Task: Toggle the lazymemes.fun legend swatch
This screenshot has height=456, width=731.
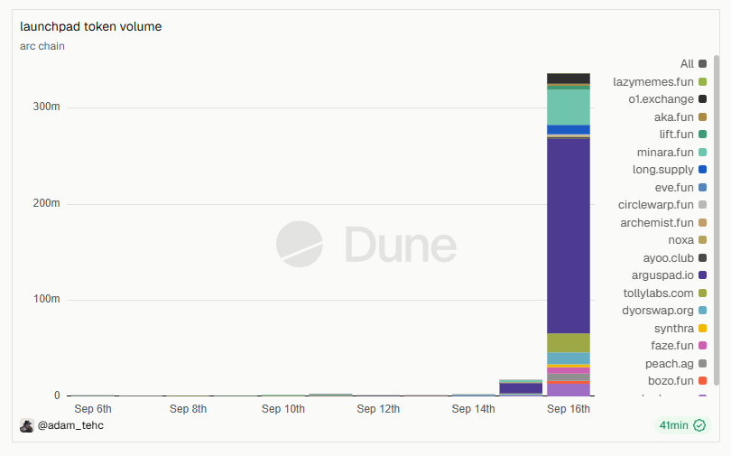Action: (702, 81)
